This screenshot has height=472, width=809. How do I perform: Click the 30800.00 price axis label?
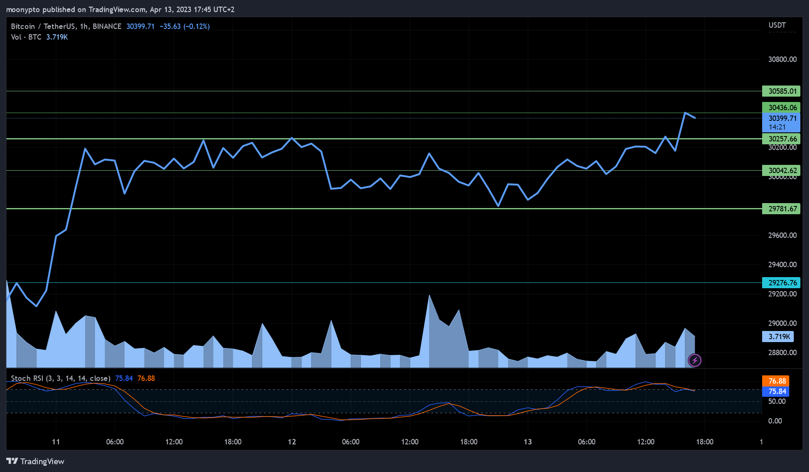782,59
